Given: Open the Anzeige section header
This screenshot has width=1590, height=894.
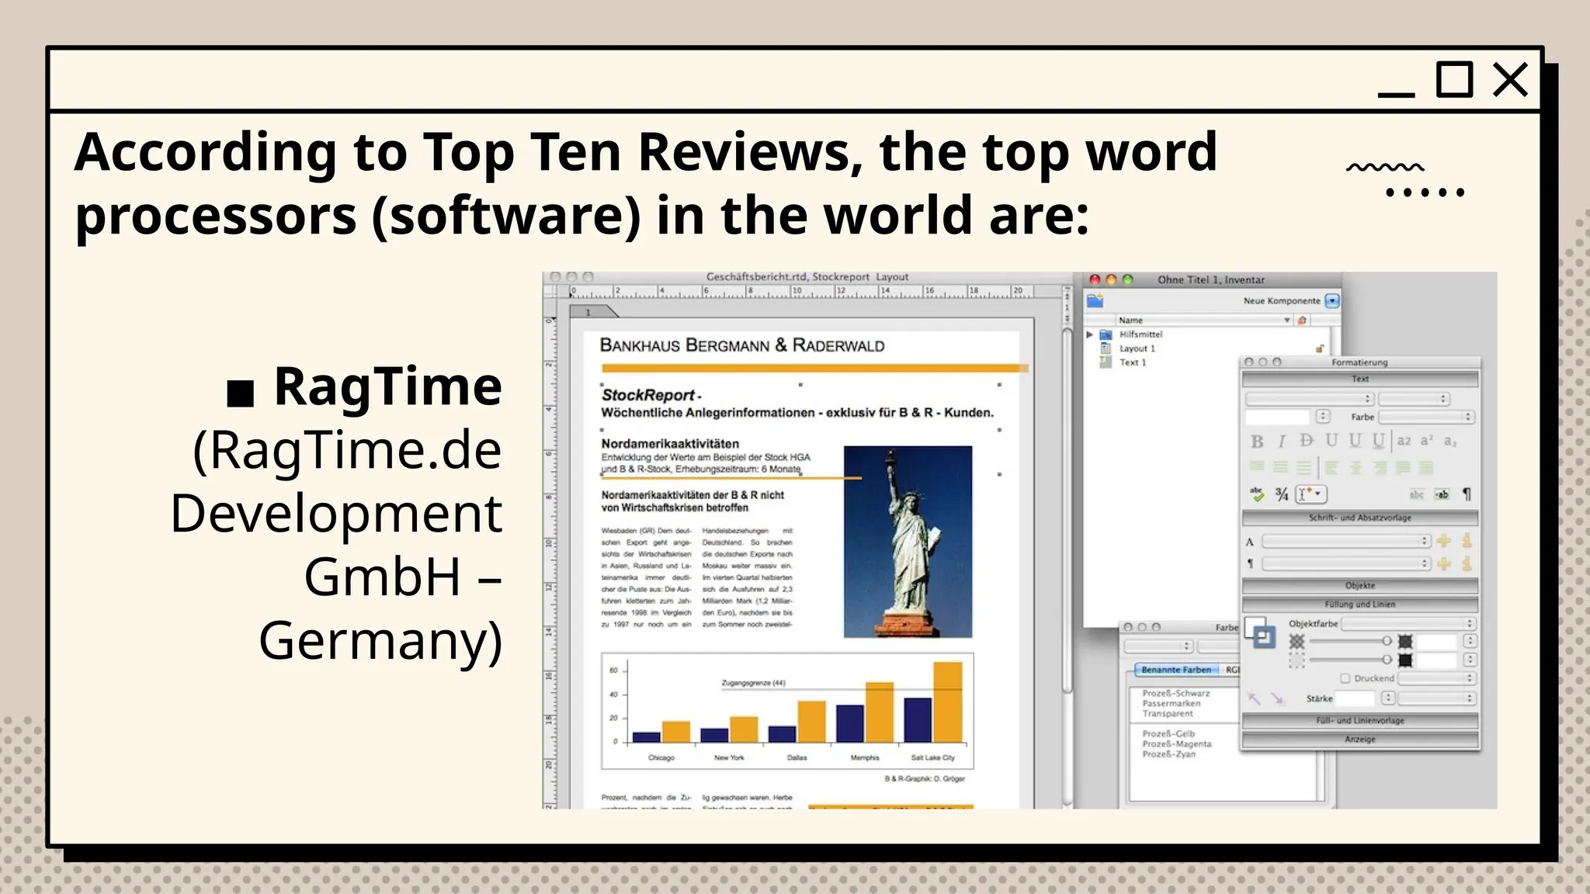Looking at the screenshot, I should coord(1360,740).
